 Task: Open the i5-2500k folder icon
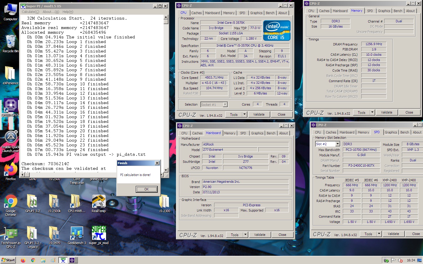click(x=54, y=203)
